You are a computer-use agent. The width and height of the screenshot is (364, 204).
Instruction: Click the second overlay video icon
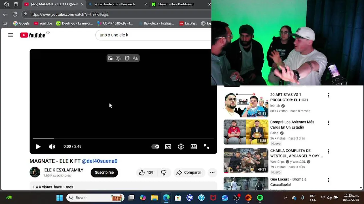118,58
